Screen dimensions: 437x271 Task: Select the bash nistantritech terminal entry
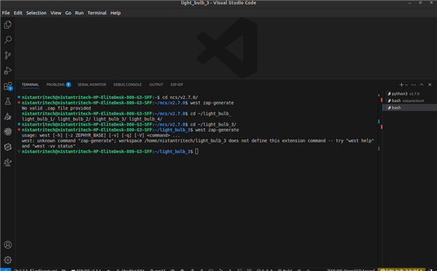coord(410,100)
